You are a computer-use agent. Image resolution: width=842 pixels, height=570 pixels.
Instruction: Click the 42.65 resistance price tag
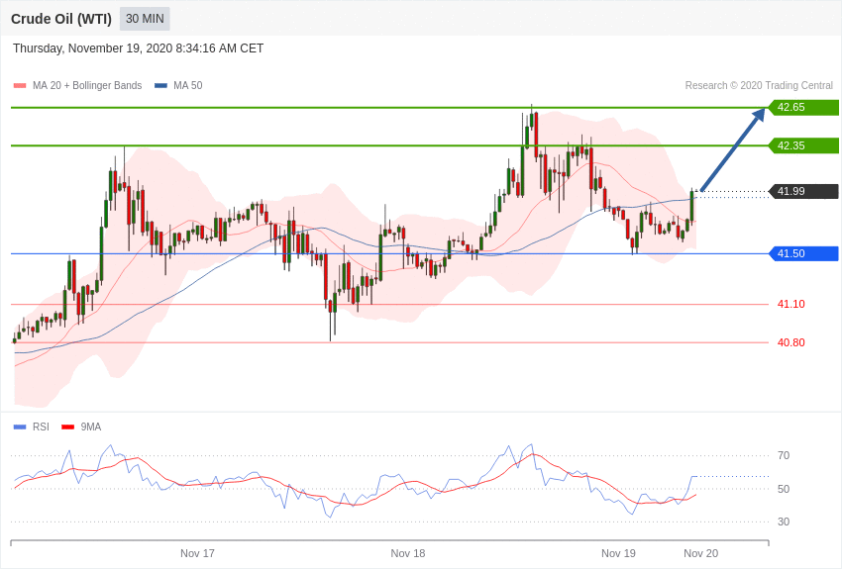804,107
